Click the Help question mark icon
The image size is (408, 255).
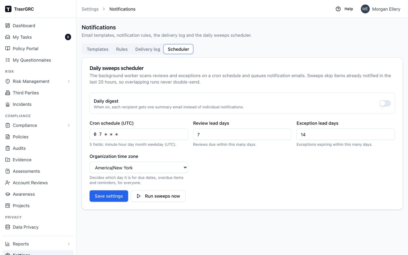click(338, 9)
